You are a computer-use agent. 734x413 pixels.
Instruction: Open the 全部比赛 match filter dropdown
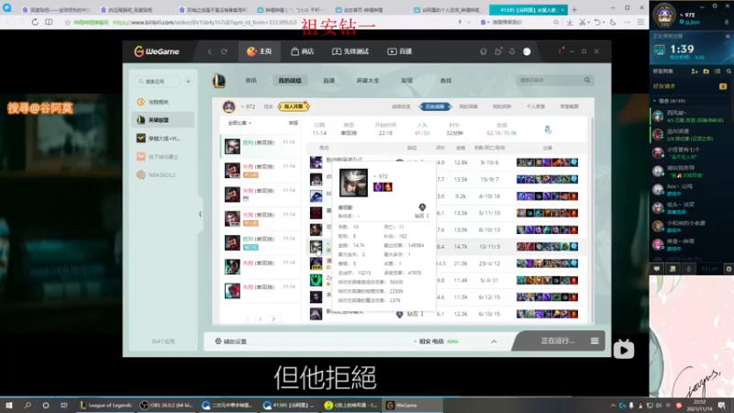239,123
